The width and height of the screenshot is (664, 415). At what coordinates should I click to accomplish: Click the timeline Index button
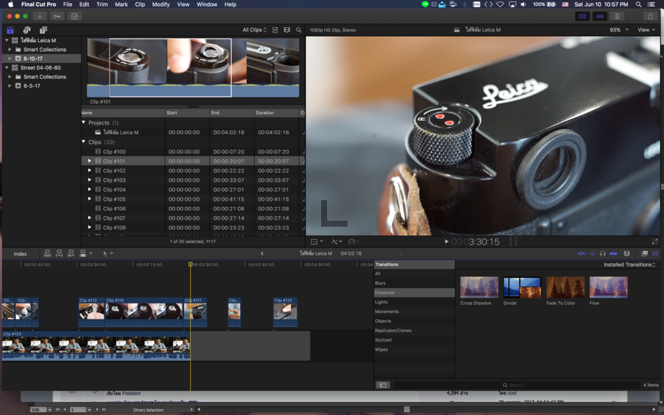pos(20,254)
